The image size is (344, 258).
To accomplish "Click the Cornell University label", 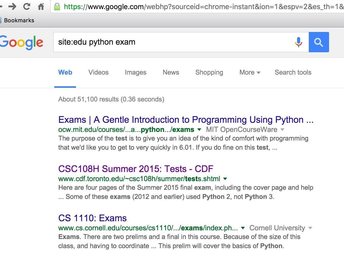I will [277, 228].
